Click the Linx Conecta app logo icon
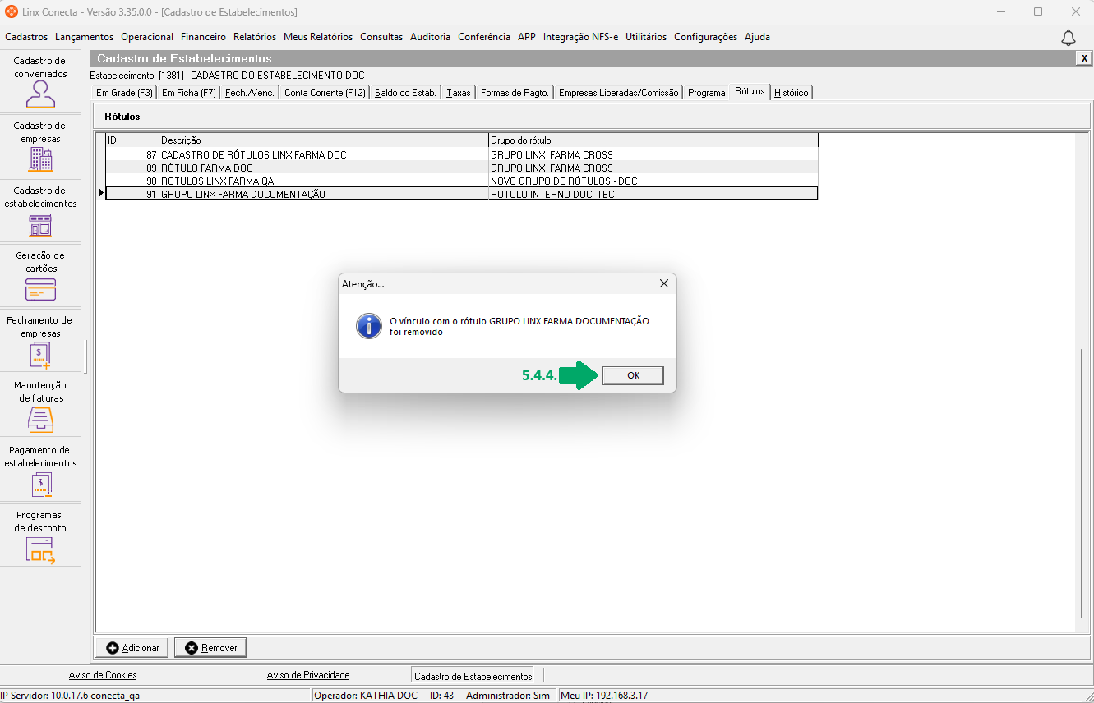 12,11
